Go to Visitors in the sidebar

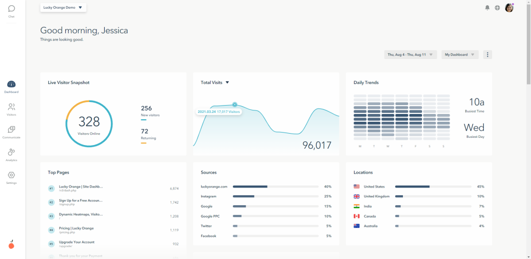(11, 109)
